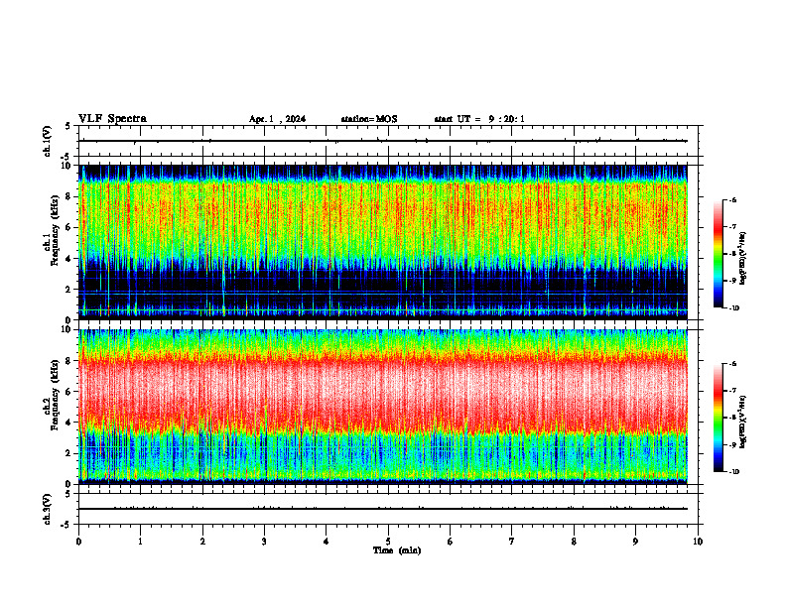Click time axis tick label "10"

coord(698,542)
